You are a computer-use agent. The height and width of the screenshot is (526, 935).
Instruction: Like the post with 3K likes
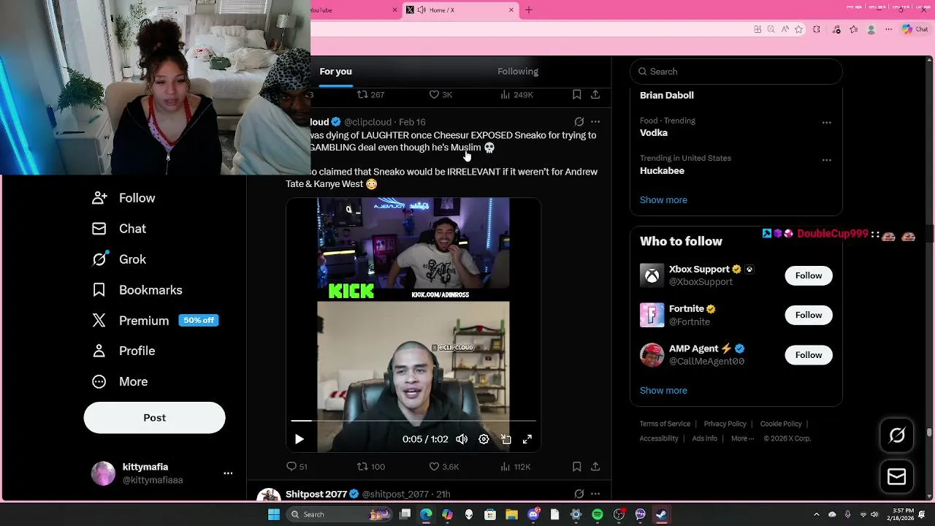[x=433, y=94]
